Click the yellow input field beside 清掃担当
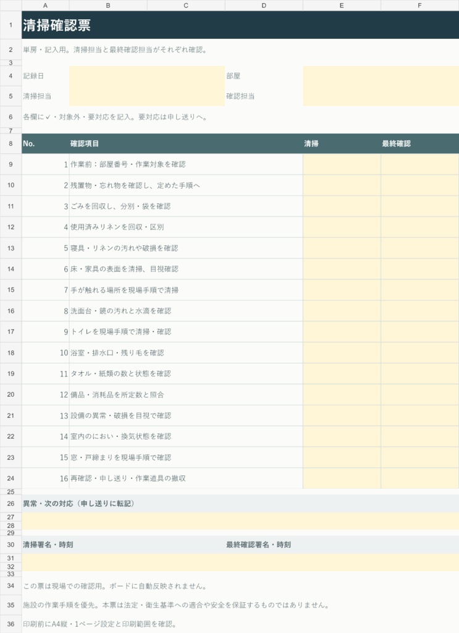This screenshot has height=633, width=459. [x=147, y=96]
